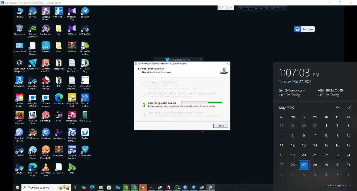Select the InfinityBox CM2MTK icon

pyautogui.click(x=32, y=83)
